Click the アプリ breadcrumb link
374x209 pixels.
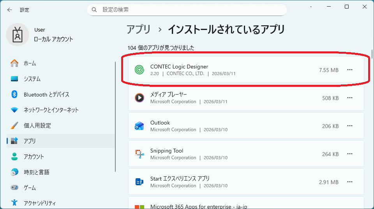tap(139, 30)
